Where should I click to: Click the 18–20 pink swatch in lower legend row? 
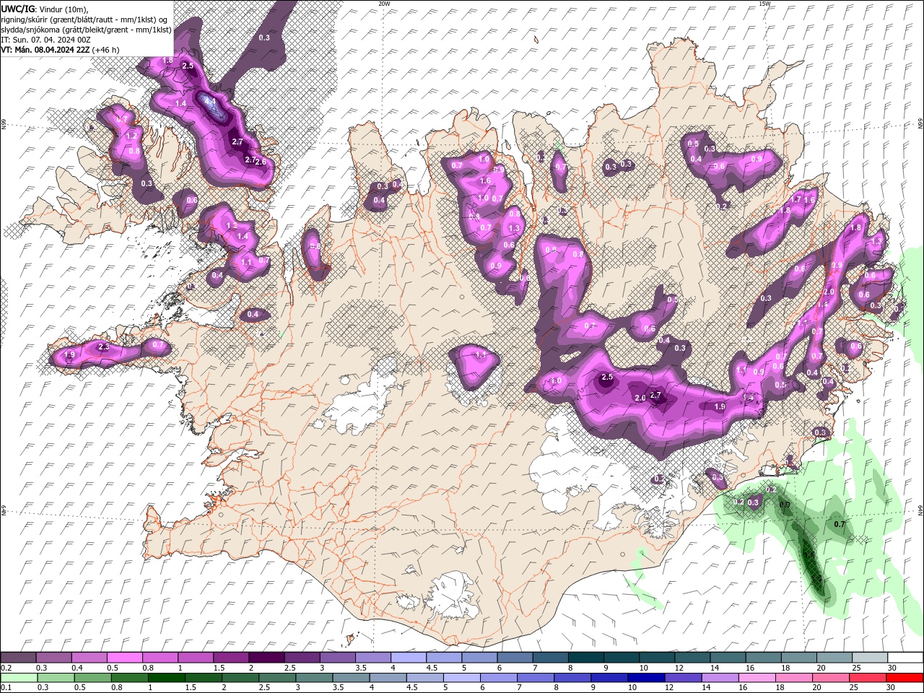click(795, 678)
